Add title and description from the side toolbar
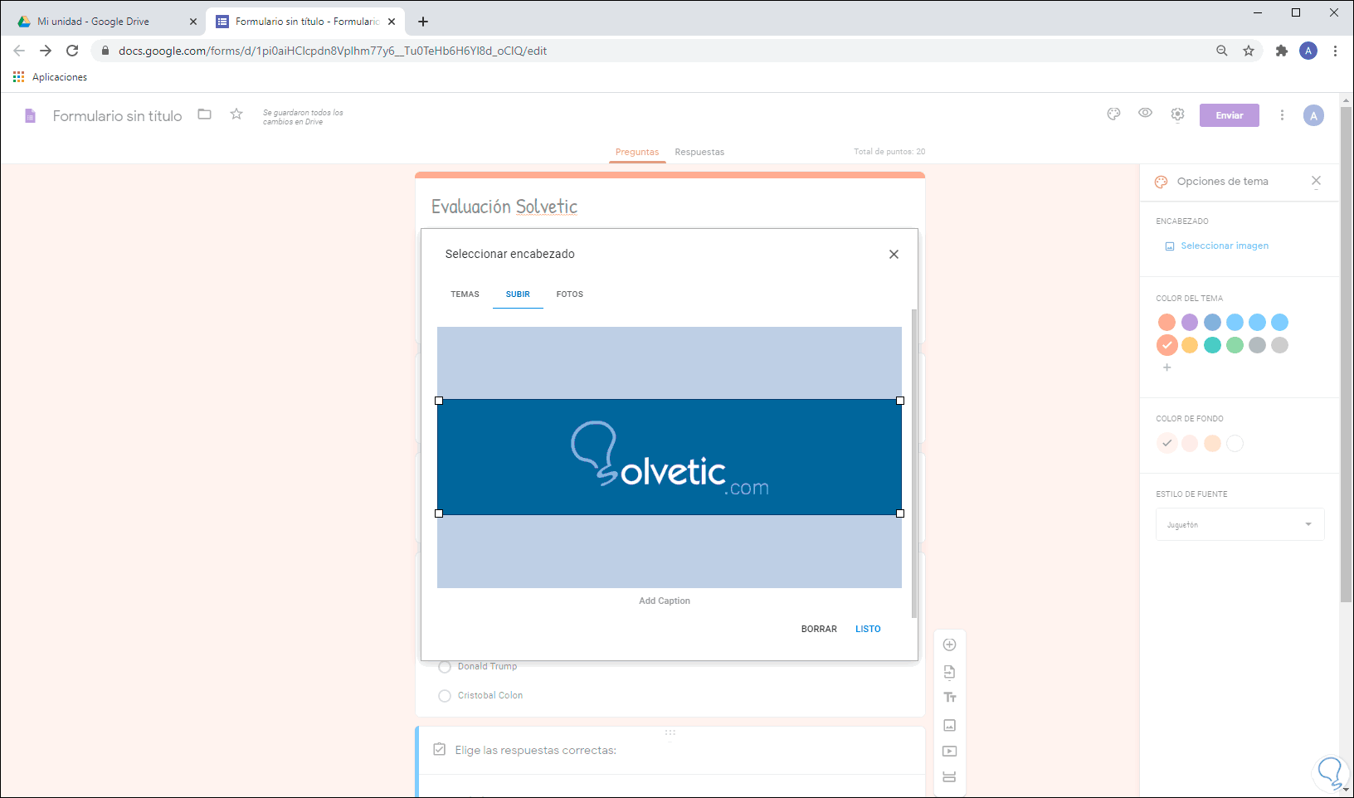Viewport: 1354px width, 798px height. [x=950, y=698]
